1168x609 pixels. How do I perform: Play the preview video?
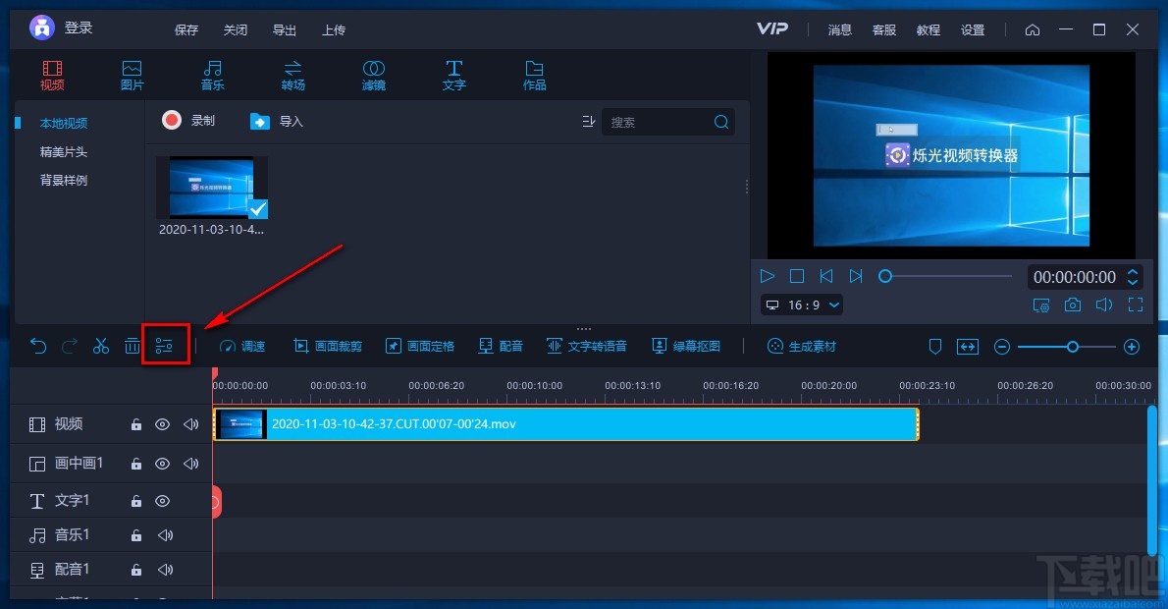click(x=768, y=276)
